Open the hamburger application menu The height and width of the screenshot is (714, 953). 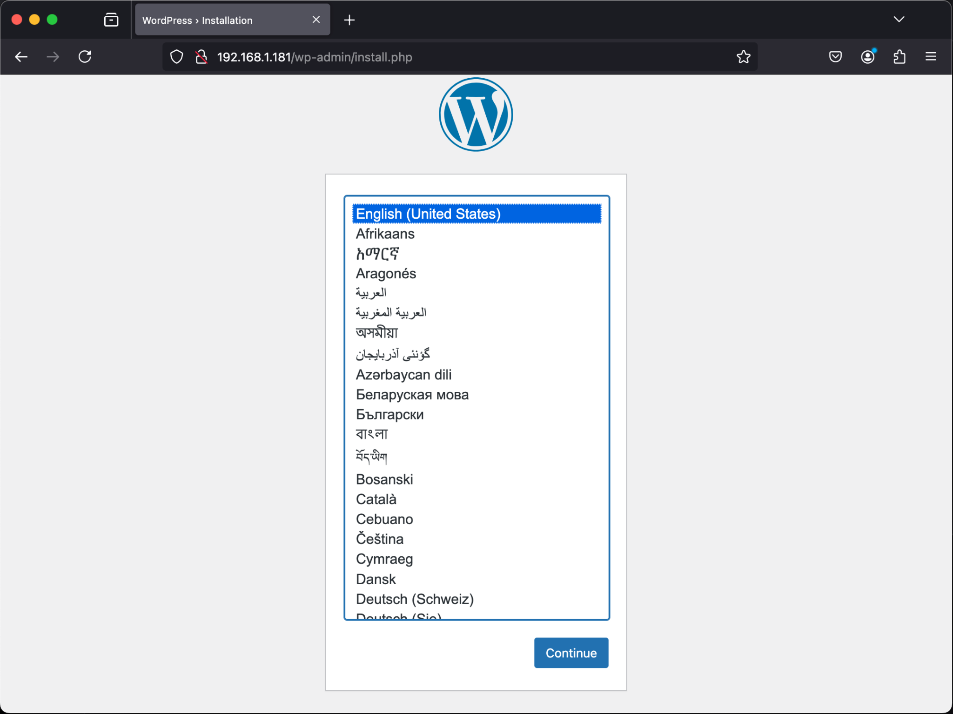point(931,56)
